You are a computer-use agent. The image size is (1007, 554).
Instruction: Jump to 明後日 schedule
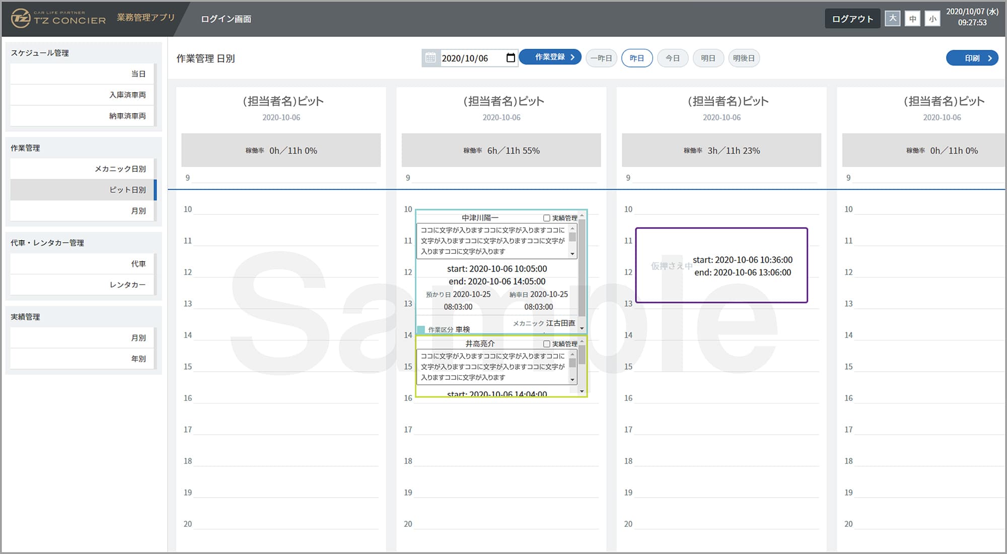pos(744,58)
